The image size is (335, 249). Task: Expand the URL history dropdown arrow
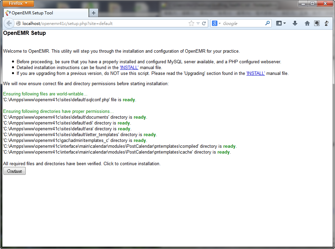[x=198, y=24]
